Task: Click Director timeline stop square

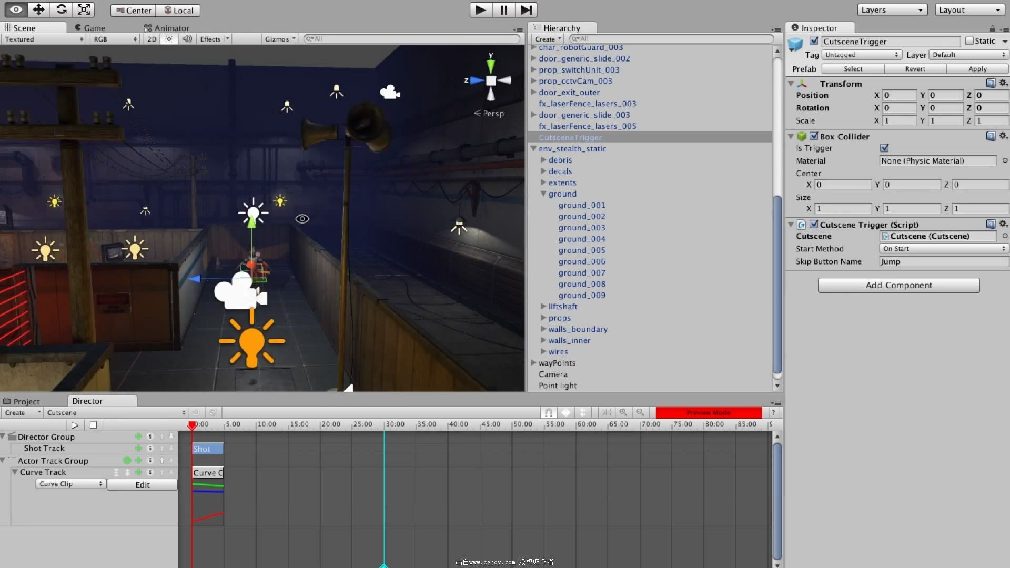Action: [x=93, y=425]
